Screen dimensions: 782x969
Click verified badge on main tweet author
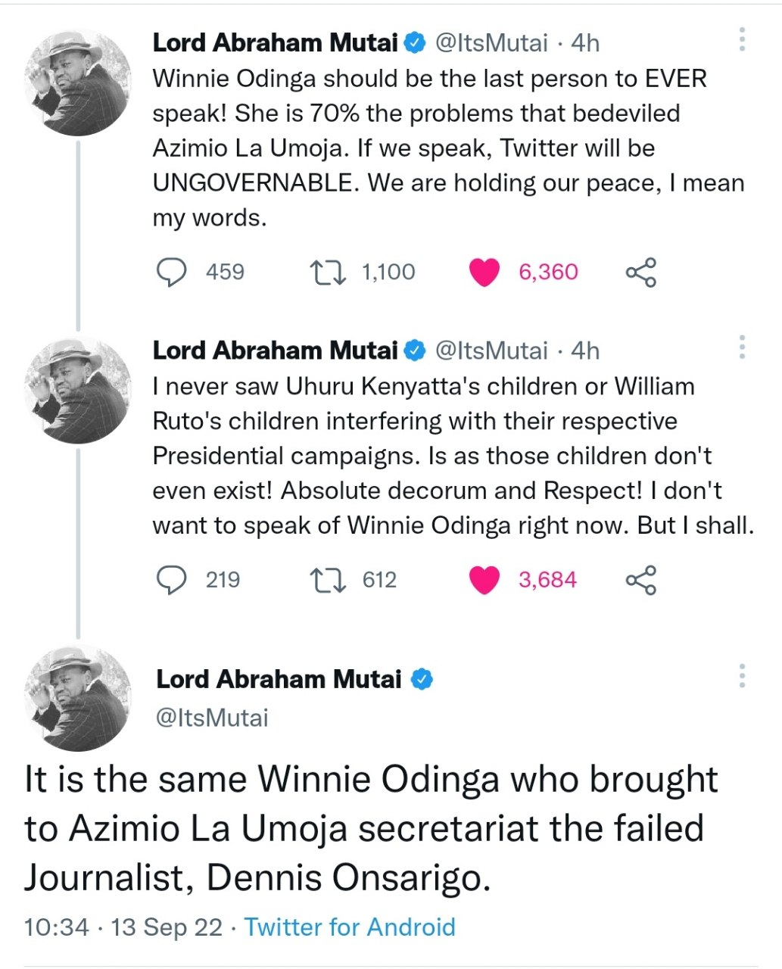coord(422,680)
